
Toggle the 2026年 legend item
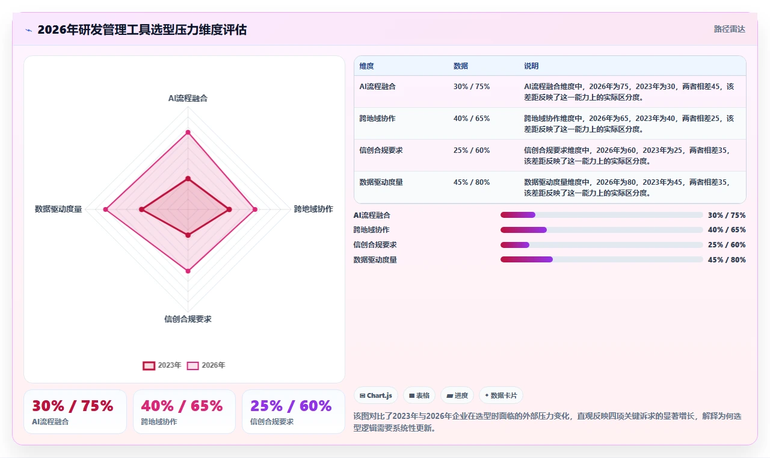(206, 365)
